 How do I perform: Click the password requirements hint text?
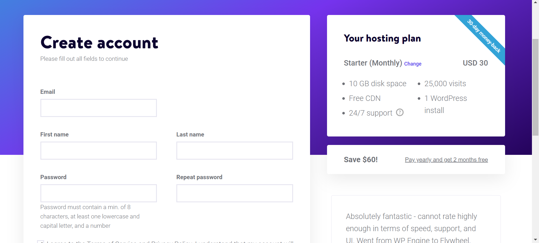[90, 216]
